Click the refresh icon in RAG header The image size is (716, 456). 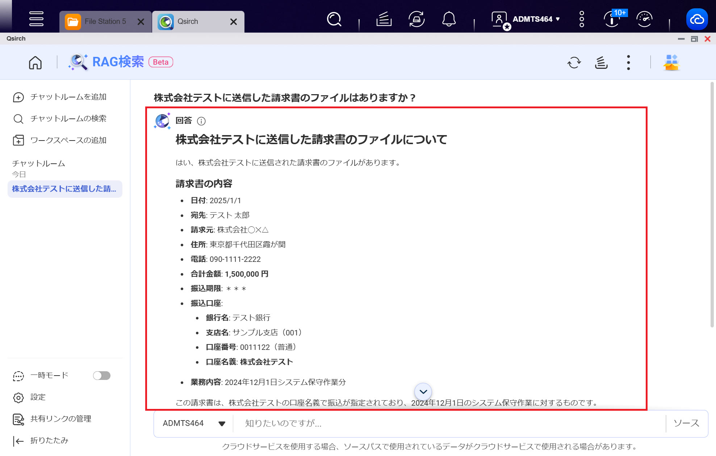[574, 62]
